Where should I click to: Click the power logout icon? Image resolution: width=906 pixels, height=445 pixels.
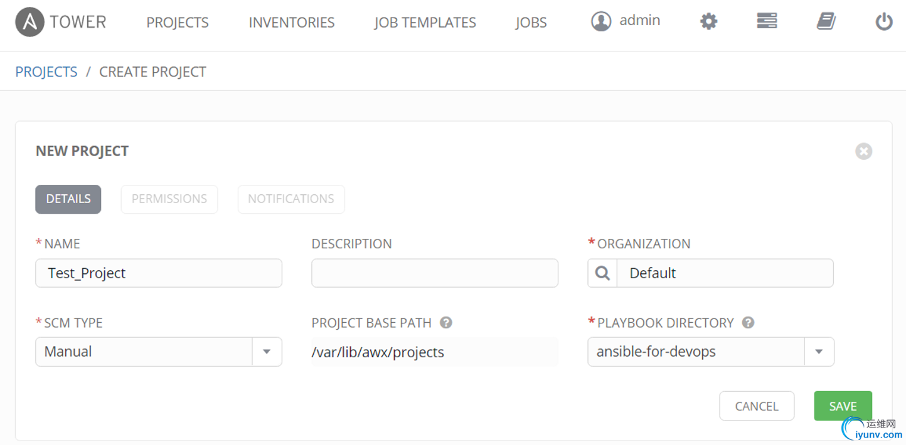tap(883, 22)
